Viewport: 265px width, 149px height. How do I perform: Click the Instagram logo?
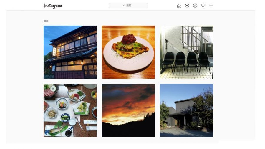[x=53, y=6]
